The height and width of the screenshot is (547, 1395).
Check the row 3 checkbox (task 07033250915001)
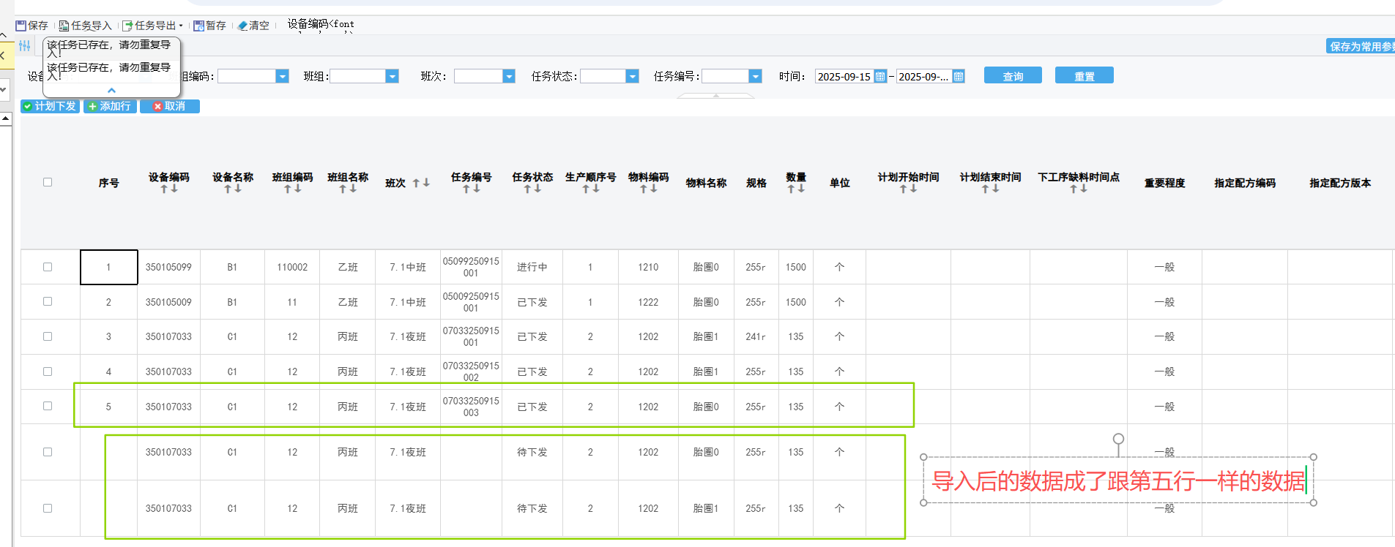point(48,336)
